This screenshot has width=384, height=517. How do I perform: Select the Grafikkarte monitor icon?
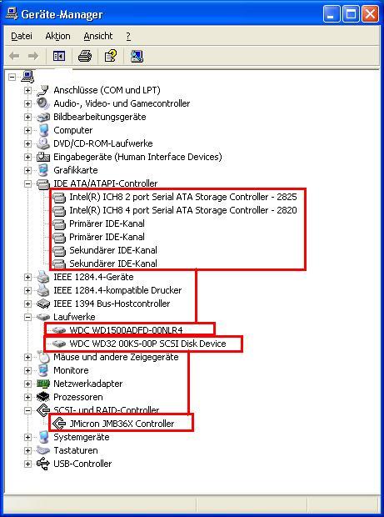click(43, 170)
